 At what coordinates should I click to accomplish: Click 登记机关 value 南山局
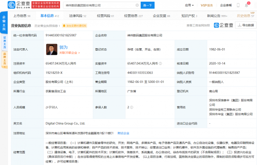click(x=213, y=91)
